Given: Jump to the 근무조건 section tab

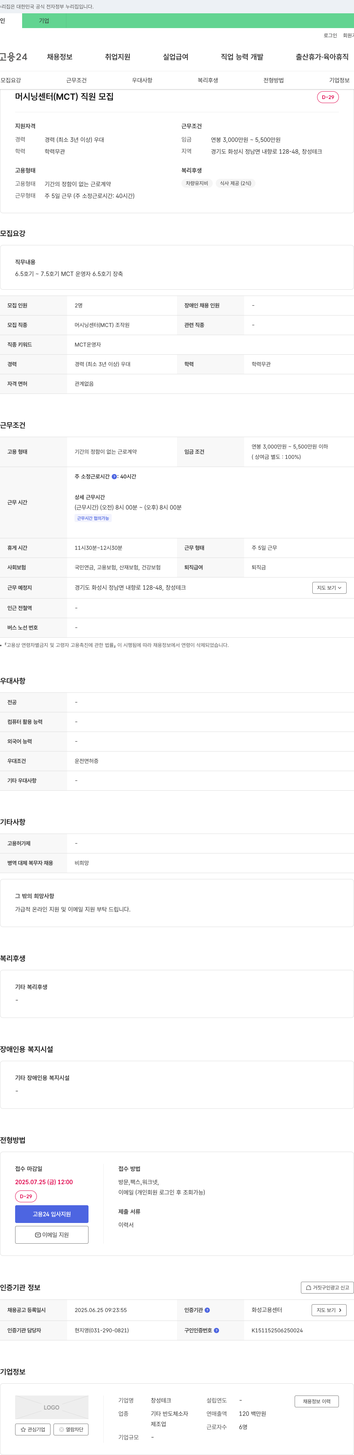Looking at the screenshot, I should click(x=76, y=80).
